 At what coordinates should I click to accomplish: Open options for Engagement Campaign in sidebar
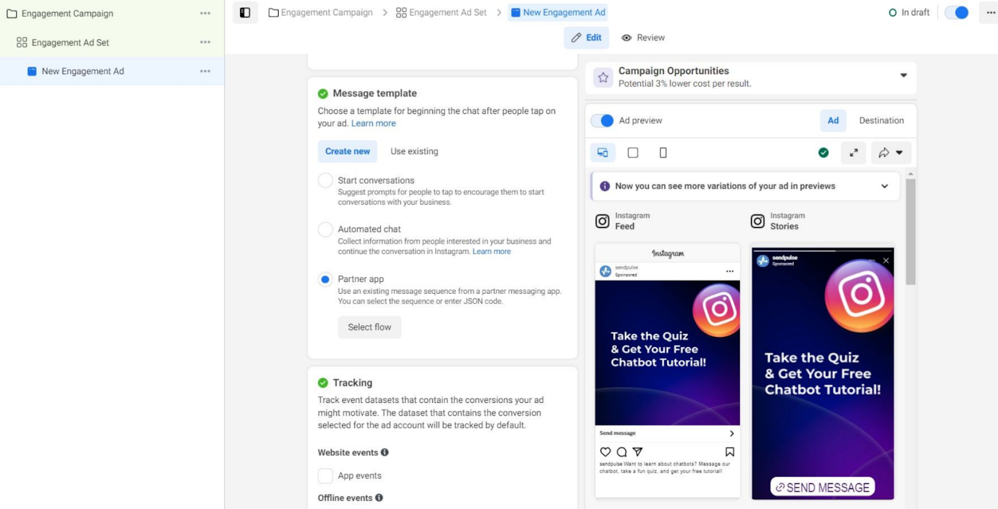point(205,13)
